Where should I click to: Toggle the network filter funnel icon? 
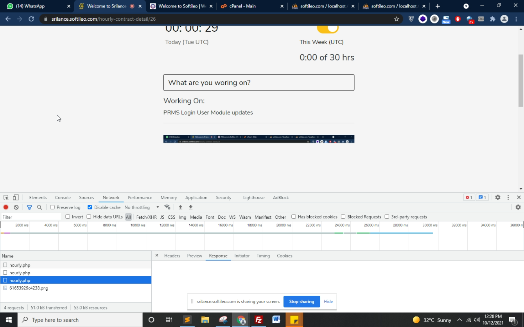click(x=29, y=207)
